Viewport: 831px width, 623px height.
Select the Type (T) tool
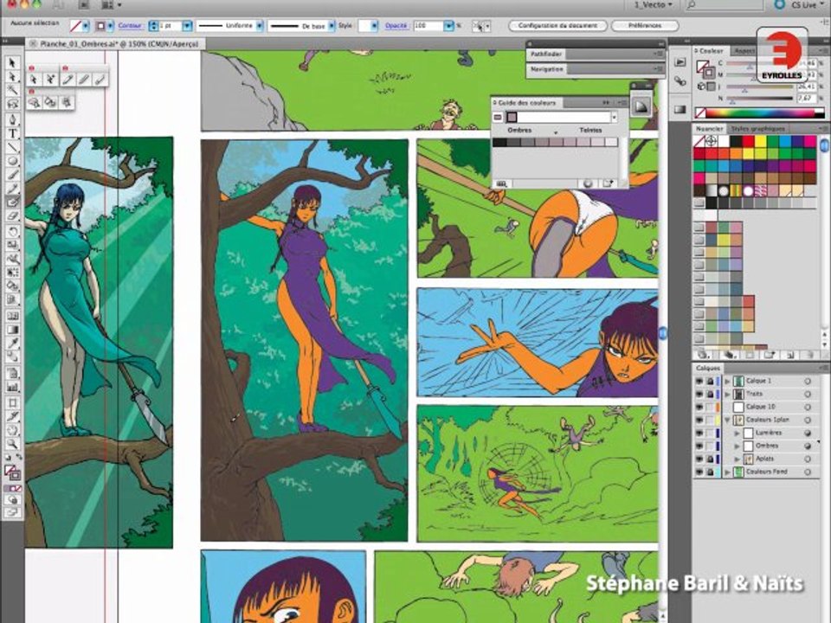point(12,133)
